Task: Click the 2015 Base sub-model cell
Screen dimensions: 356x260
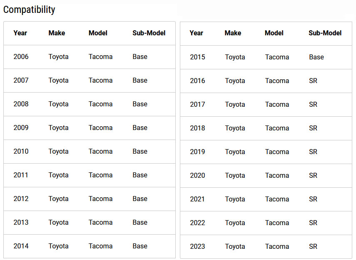Action: [316, 57]
